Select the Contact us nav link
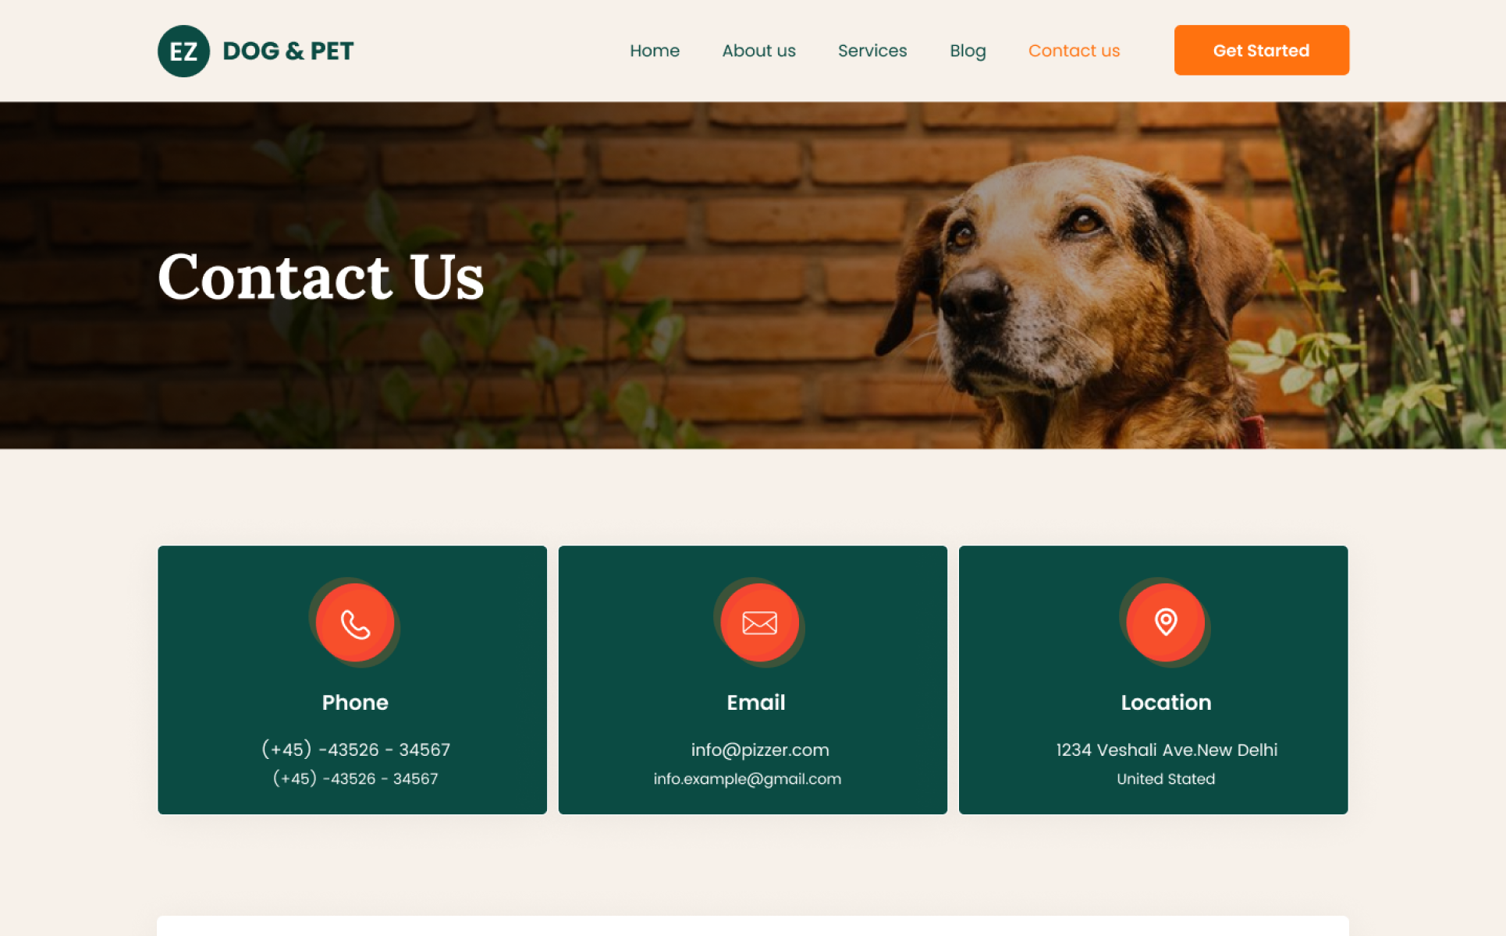The width and height of the screenshot is (1506, 936). (x=1074, y=51)
